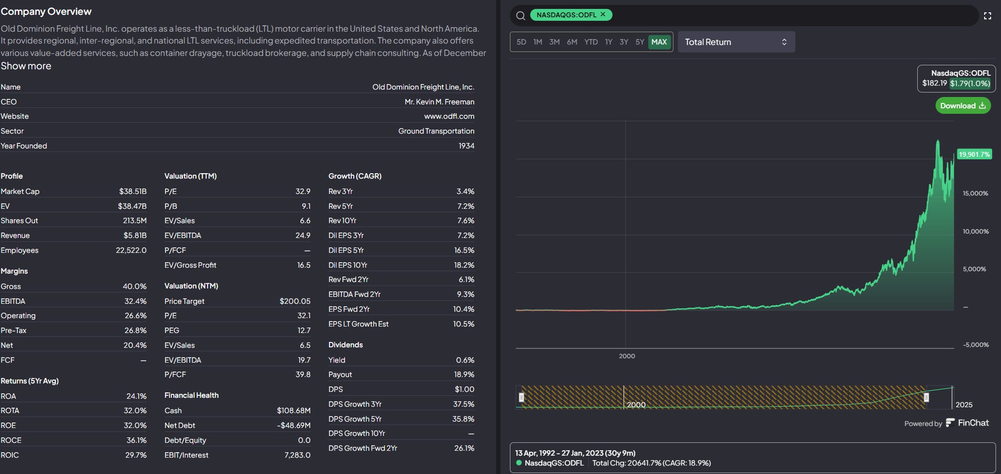
Task: Click the DPS Growth 3Yr value 37.5%
Action: [x=464, y=404]
